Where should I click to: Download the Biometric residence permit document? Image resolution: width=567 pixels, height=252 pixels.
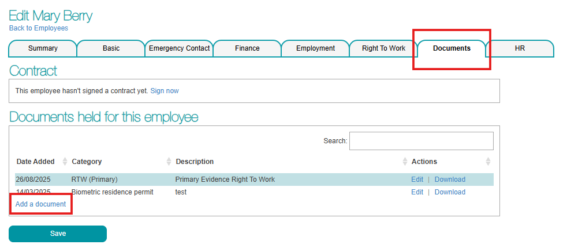point(450,192)
